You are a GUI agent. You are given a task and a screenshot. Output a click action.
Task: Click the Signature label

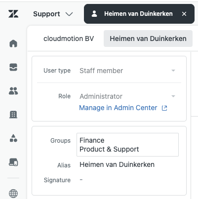pos(57,180)
